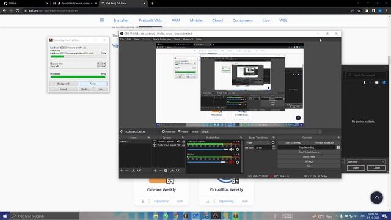Open Fade transition properties gear

(273, 142)
